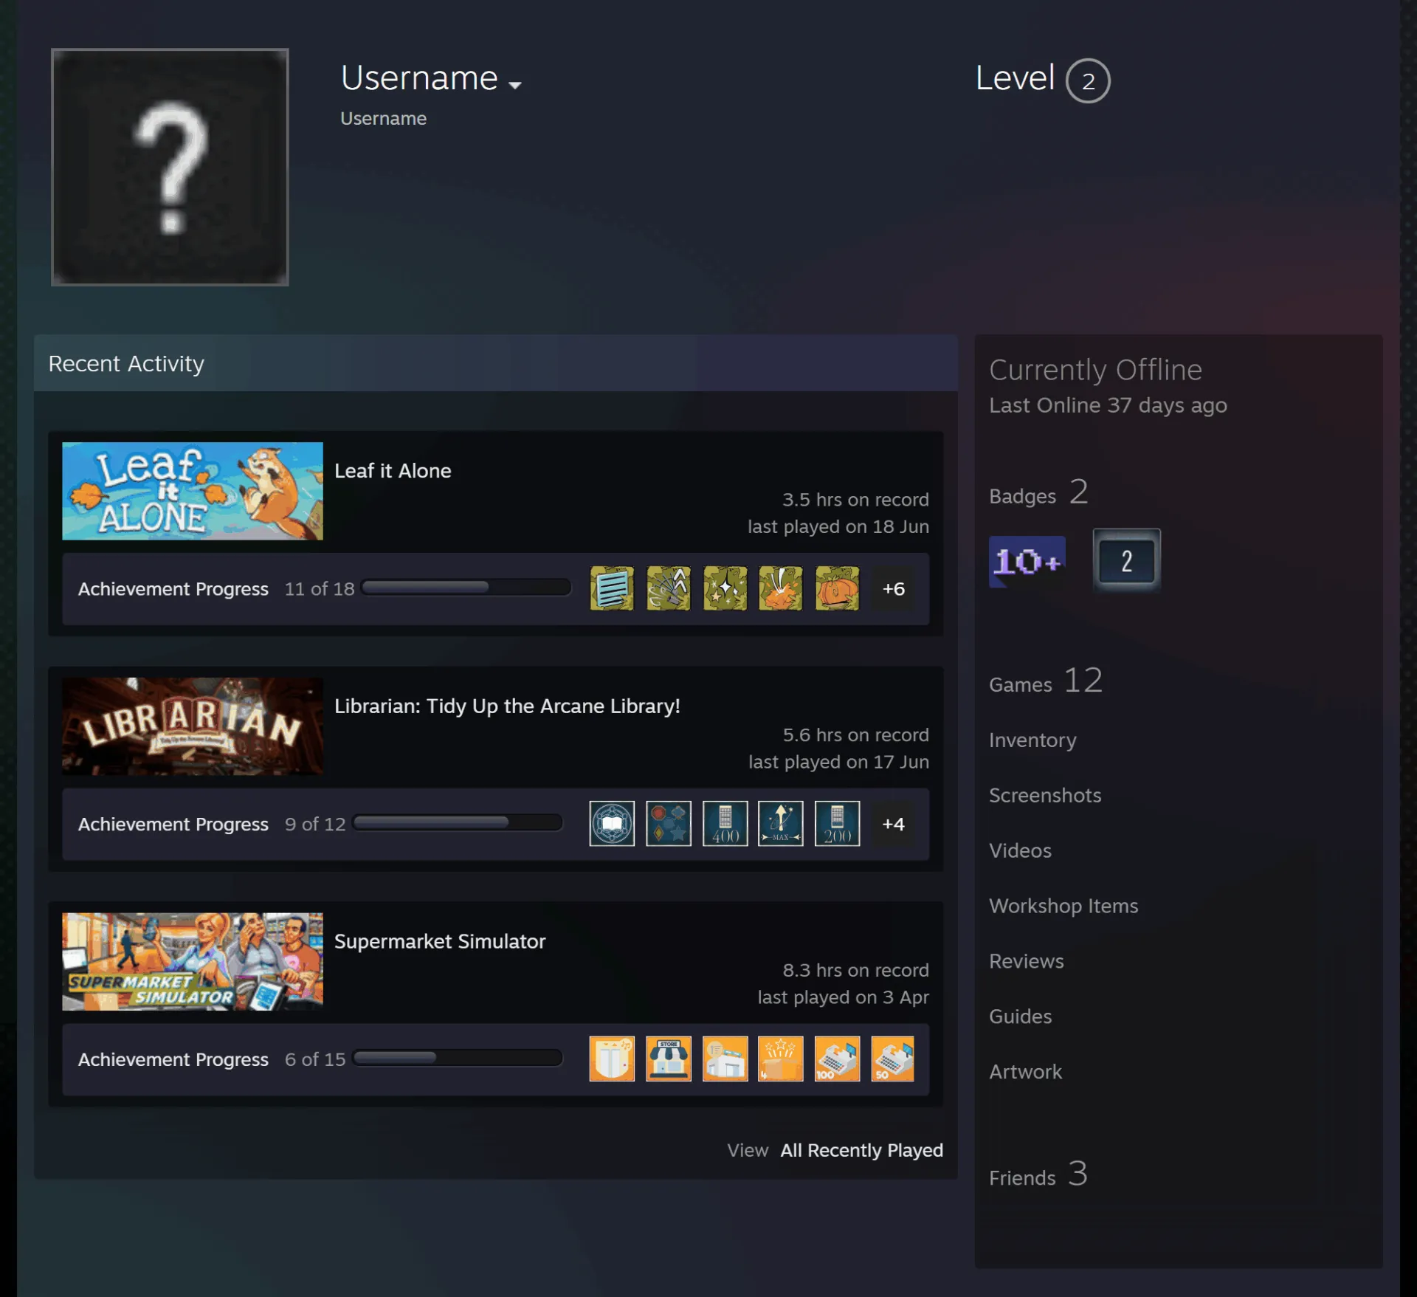The image size is (1417, 1297).
Task: Click Supermarket Simulator 6 of 15 progress bar
Action: (x=458, y=1058)
